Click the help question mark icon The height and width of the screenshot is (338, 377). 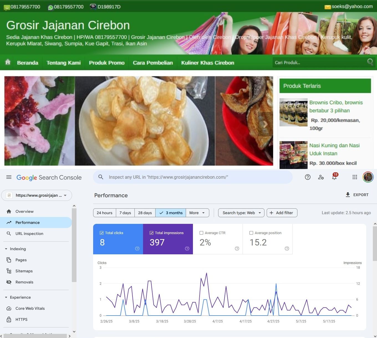coord(307,177)
